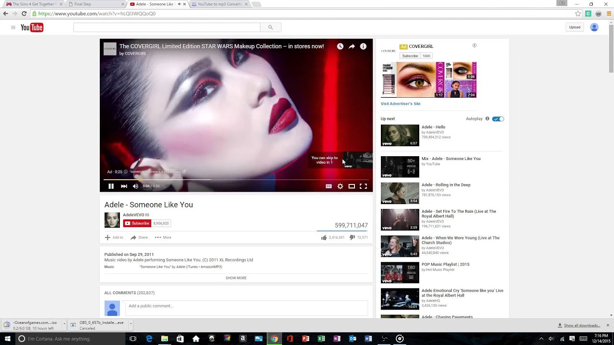Toggle the Autoplay switch
This screenshot has width=614, height=345.
point(498,119)
